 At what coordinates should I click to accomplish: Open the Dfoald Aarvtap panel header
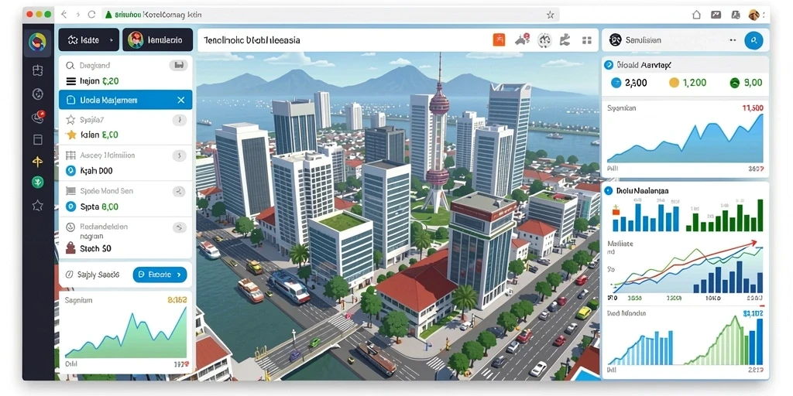[x=685, y=65]
